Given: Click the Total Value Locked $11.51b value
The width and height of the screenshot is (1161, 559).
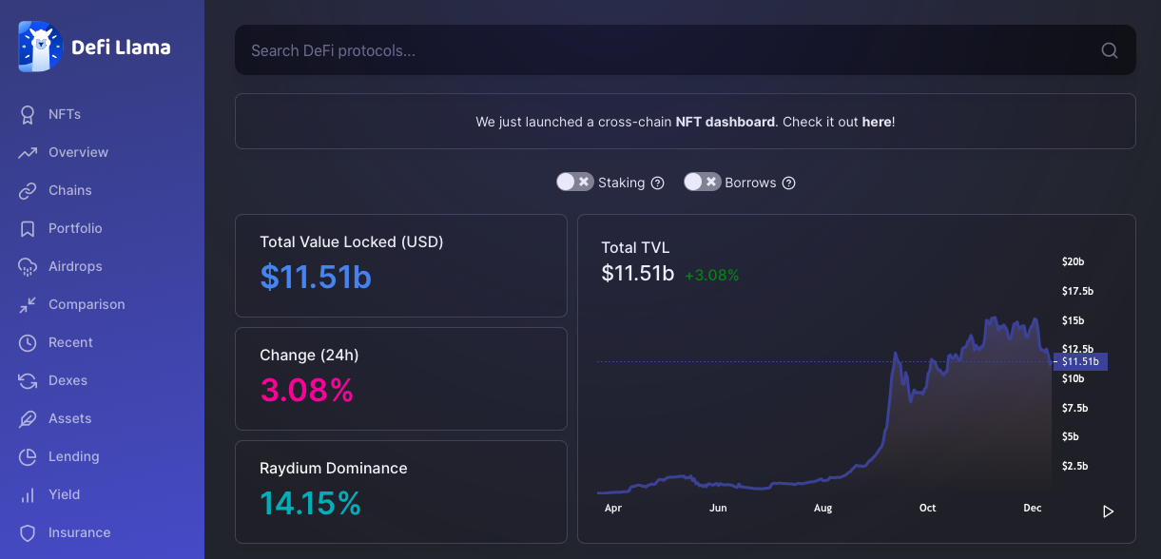Looking at the screenshot, I should tap(316, 277).
